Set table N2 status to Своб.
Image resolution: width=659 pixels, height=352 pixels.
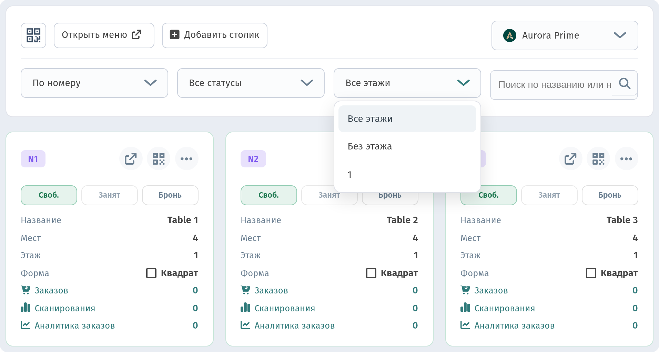(x=269, y=195)
